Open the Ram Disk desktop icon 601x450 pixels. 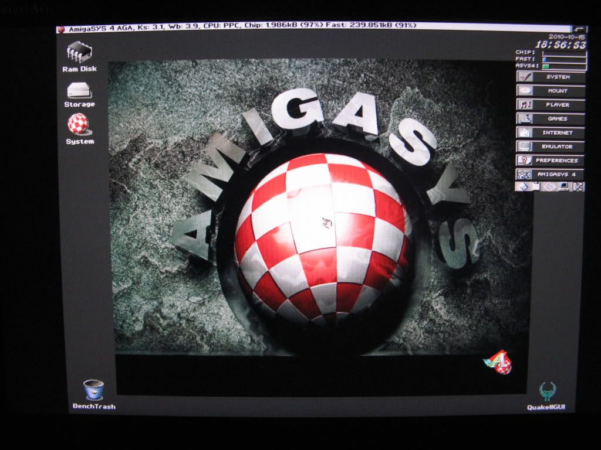(x=79, y=56)
